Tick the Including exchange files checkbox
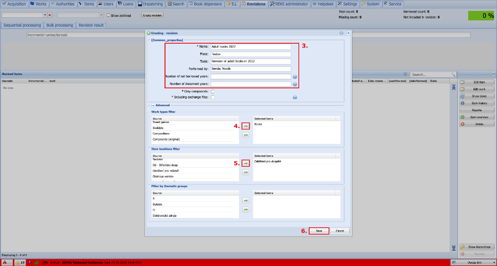 tap(213, 97)
